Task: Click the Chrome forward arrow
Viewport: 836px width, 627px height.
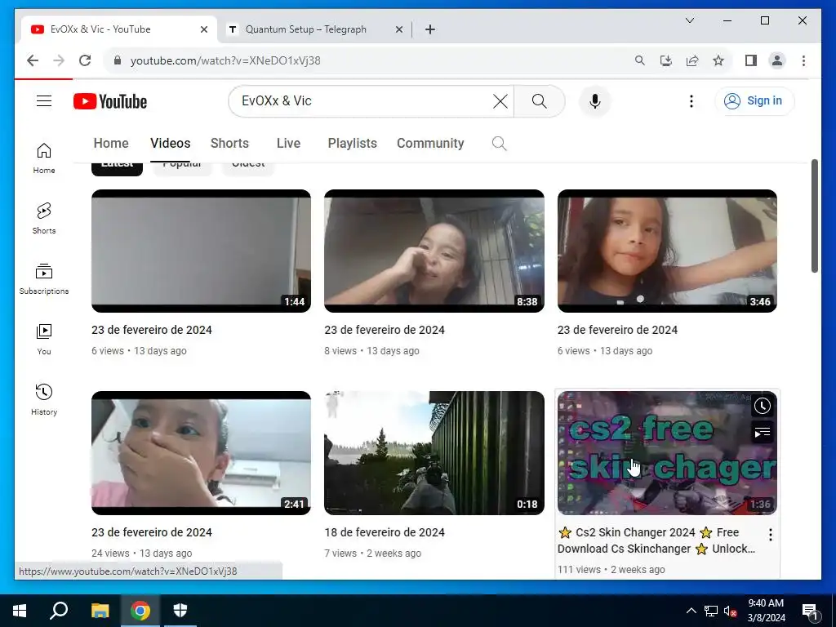Action: point(59,60)
